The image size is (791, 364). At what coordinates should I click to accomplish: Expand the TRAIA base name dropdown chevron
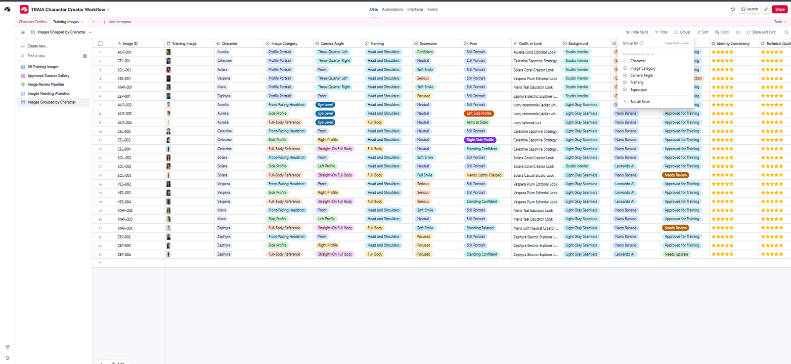108,9
